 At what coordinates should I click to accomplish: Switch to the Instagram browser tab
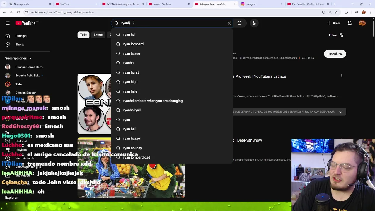pos(262,4)
